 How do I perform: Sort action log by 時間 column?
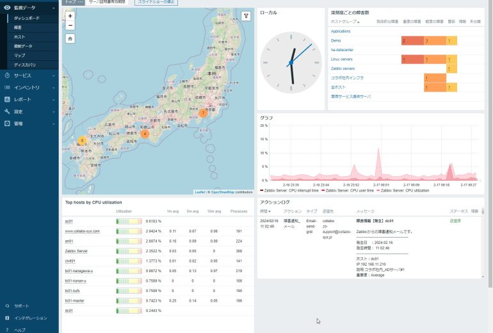tap(265, 211)
